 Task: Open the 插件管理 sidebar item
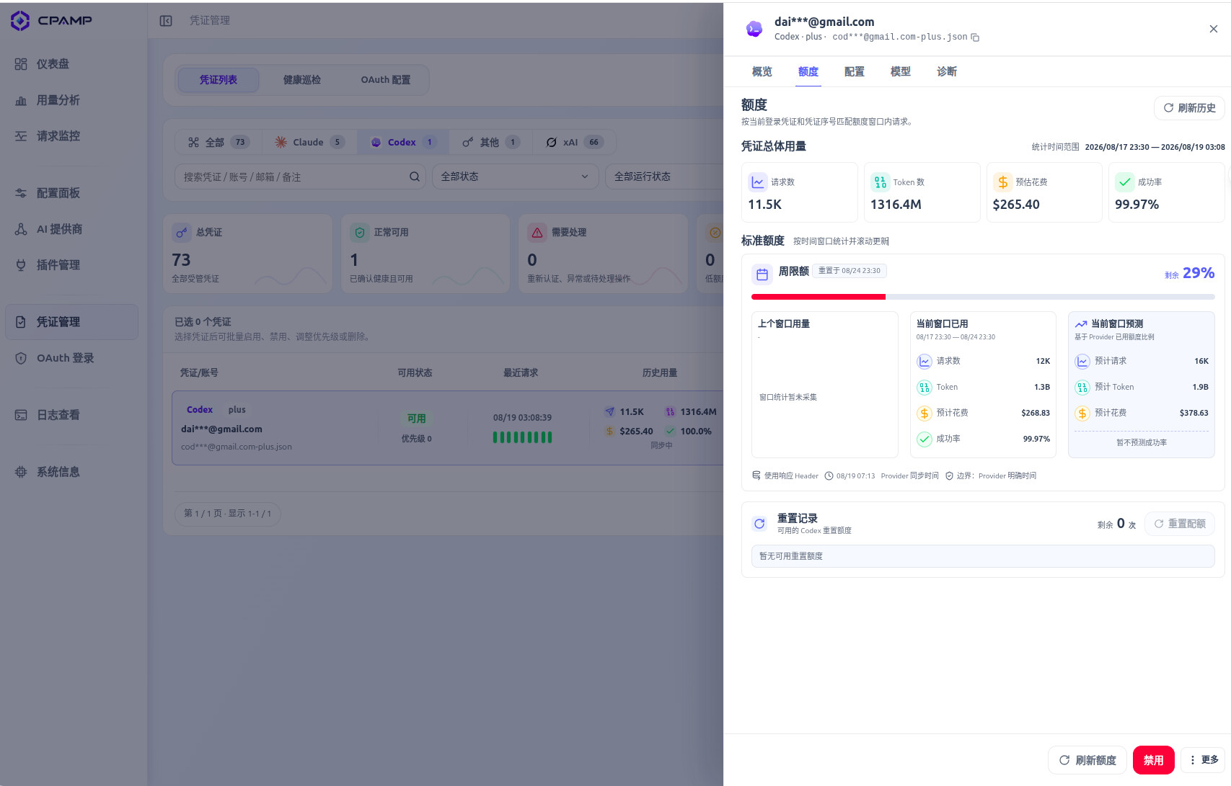(x=71, y=265)
